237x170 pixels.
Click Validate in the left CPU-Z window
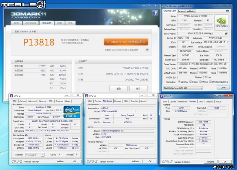tap(60, 161)
